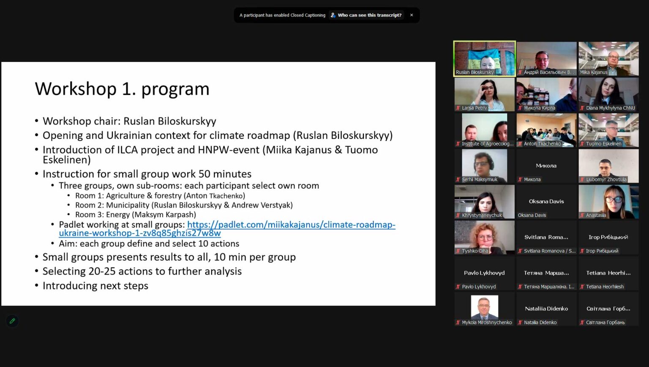Open the Padlet climate roadmap link
649x367 pixels.
point(227,229)
